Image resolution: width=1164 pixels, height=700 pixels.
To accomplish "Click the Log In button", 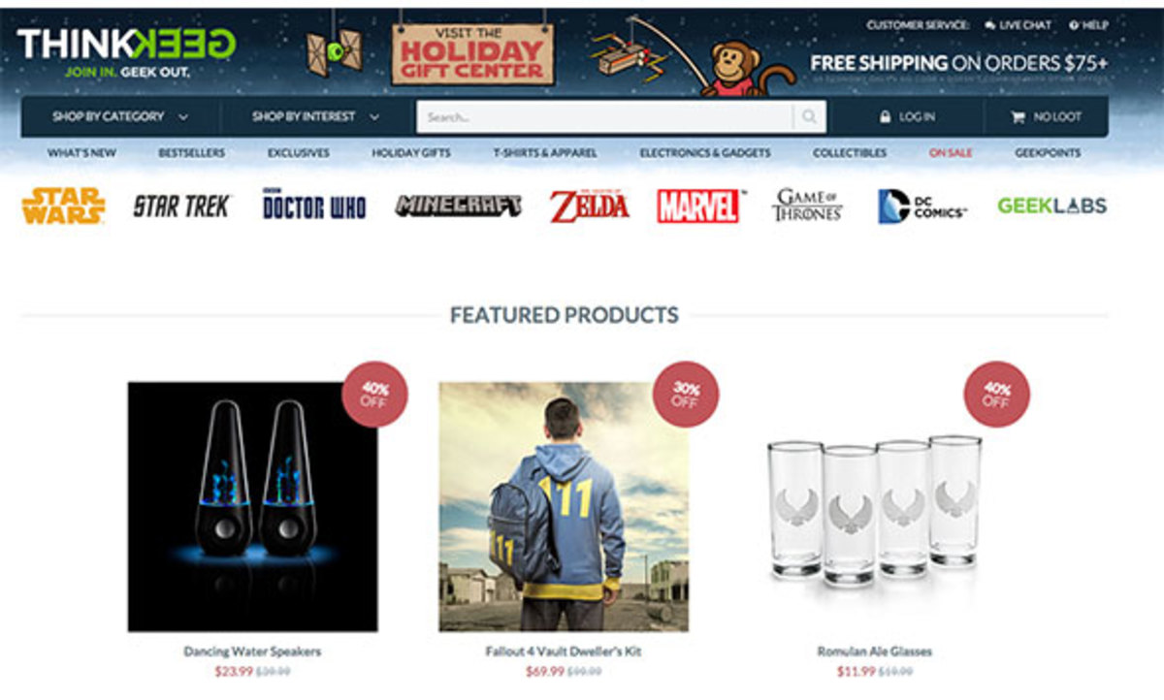I will pyautogui.click(x=908, y=116).
